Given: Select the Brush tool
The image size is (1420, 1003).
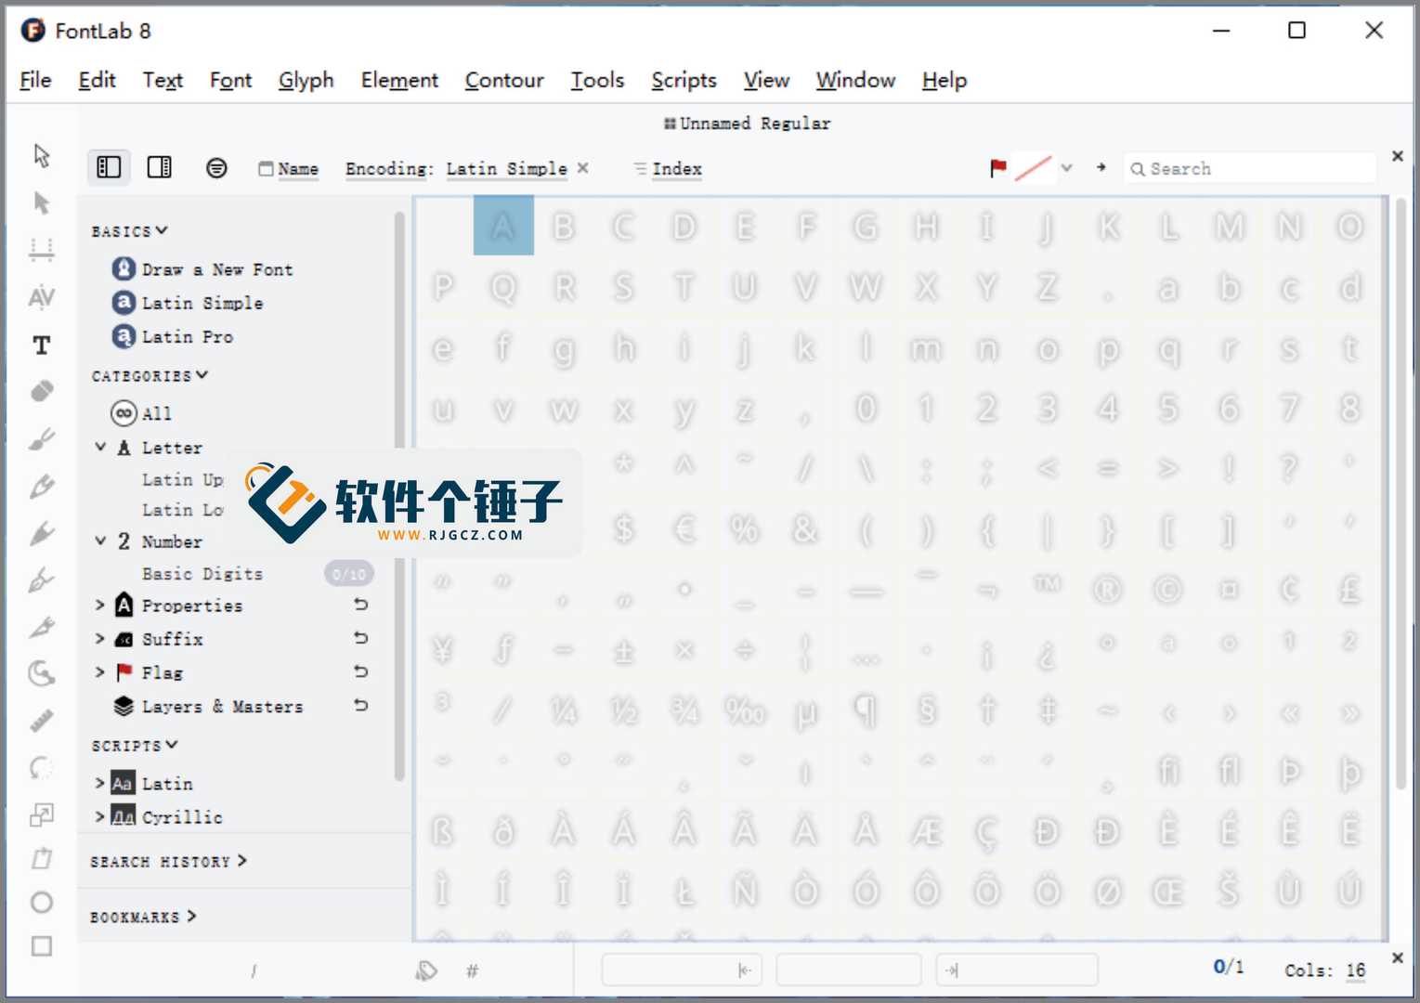Looking at the screenshot, I should coord(42,438).
